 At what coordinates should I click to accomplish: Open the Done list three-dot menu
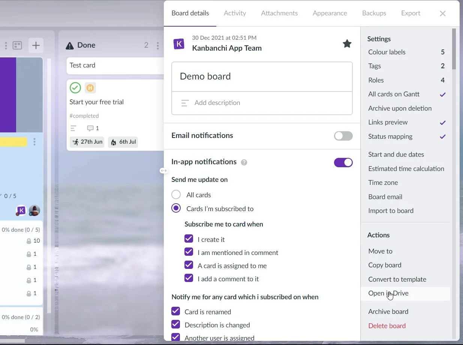click(157, 45)
